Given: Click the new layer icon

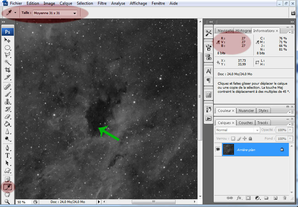Looking at the screenshot, I should pyautogui.click(x=275, y=198).
